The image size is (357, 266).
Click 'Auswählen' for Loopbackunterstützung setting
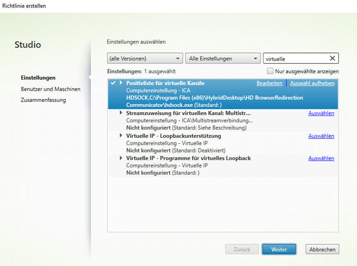tap(321, 136)
